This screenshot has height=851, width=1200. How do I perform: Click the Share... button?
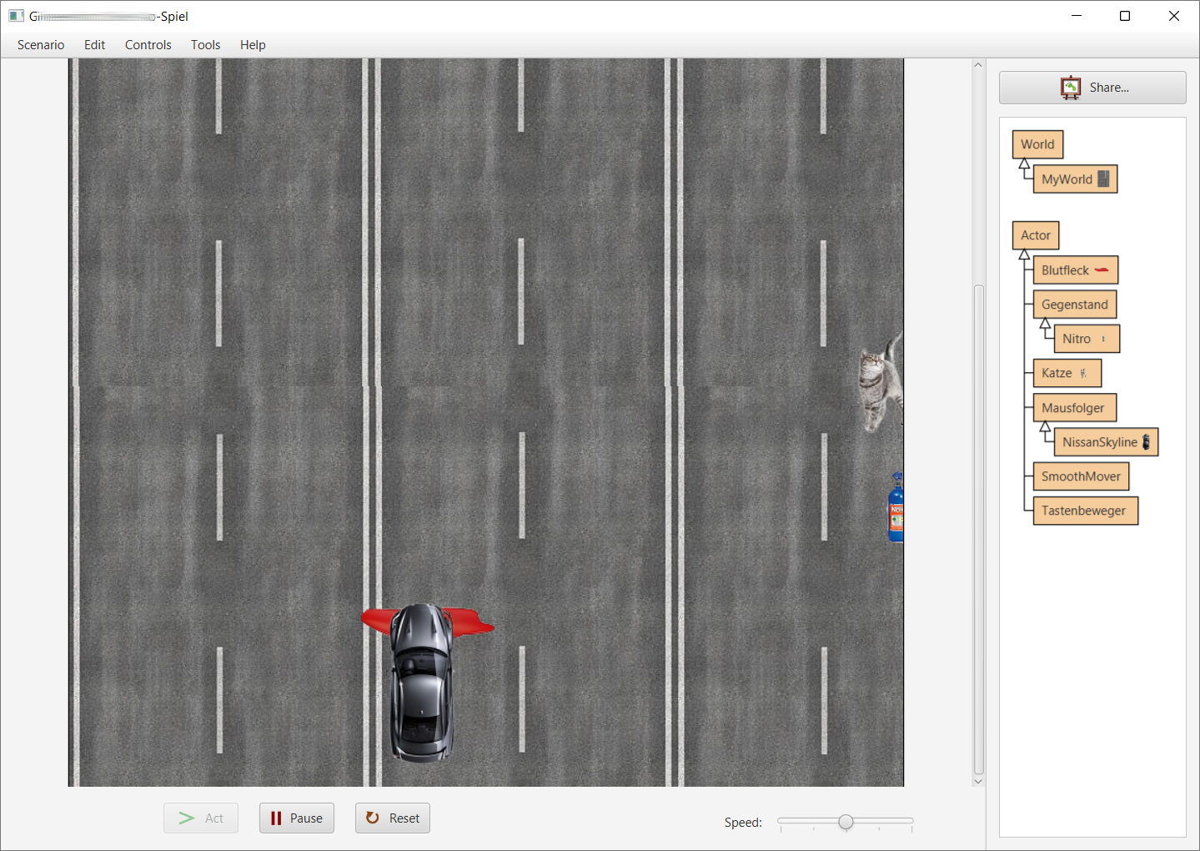(1092, 88)
